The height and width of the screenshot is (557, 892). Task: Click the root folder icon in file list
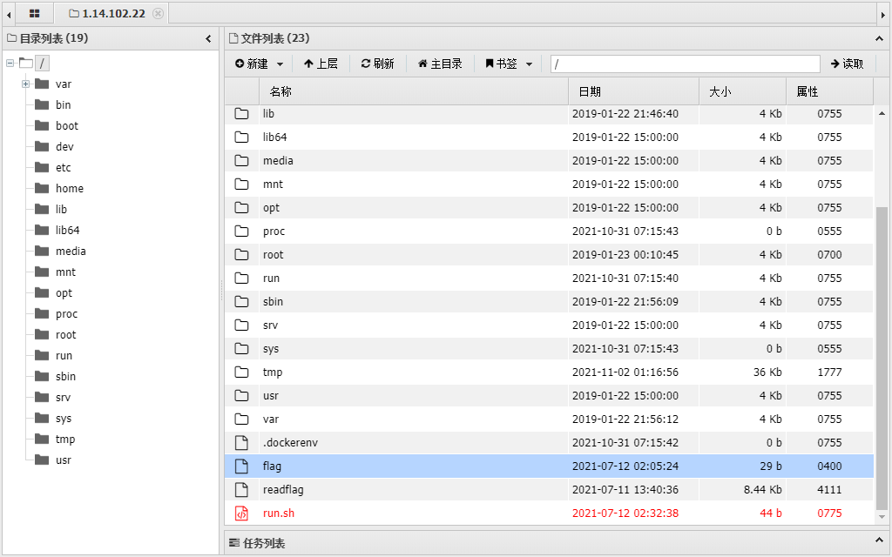point(242,255)
